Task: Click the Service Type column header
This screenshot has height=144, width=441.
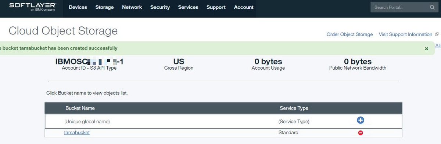Action: click(x=294, y=108)
